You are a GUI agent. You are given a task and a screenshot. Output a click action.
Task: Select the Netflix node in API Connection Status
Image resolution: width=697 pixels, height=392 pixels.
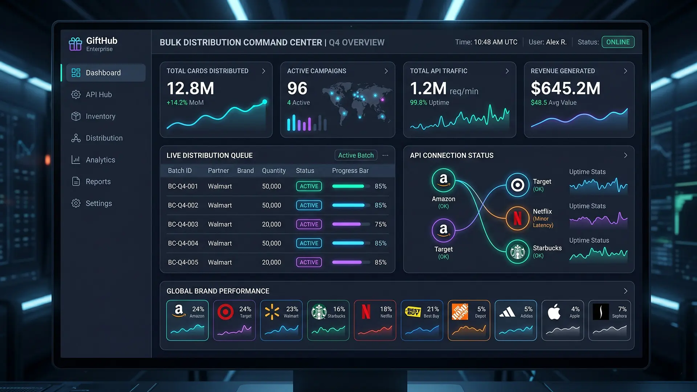pyautogui.click(x=518, y=218)
